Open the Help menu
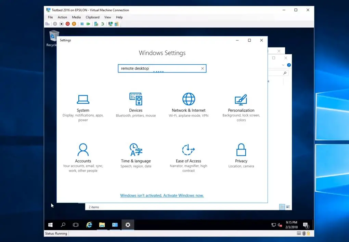The height and width of the screenshot is (242, 349). tap(119, 17)
